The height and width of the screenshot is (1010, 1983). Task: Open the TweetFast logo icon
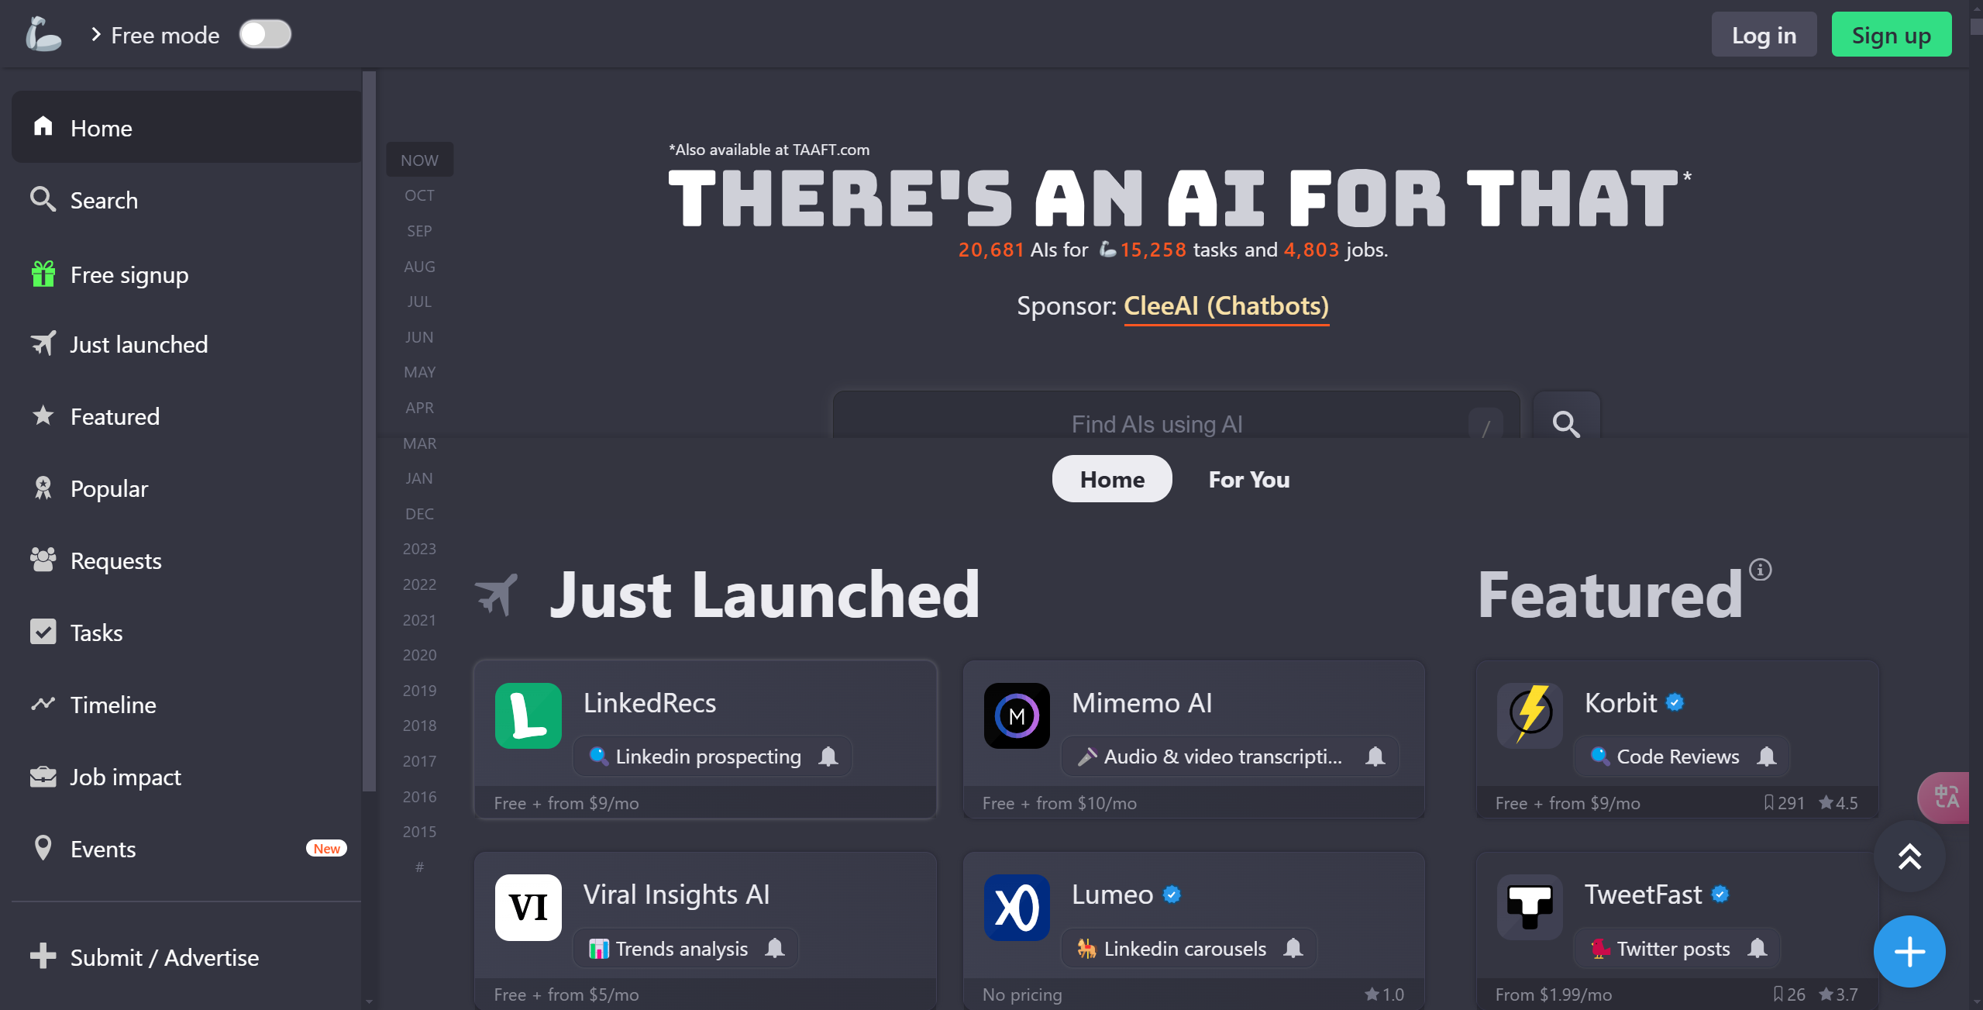coord(1530,907)
